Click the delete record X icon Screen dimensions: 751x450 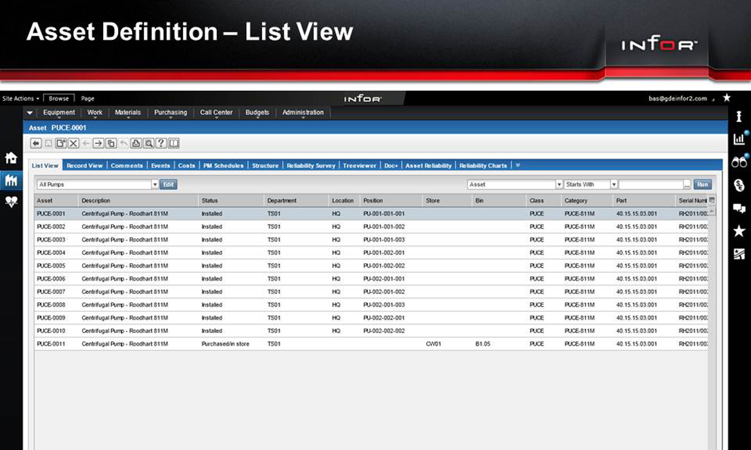[x=74, y=143]
